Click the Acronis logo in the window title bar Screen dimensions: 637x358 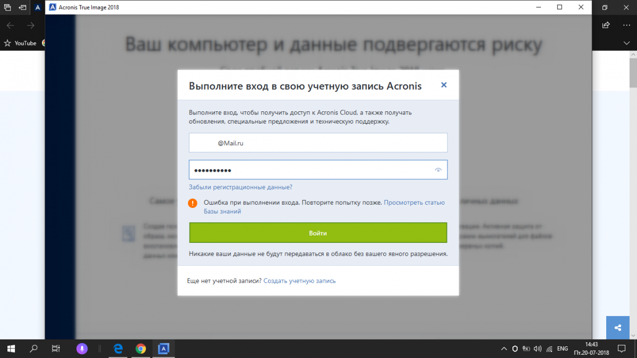tap(53, 7)
